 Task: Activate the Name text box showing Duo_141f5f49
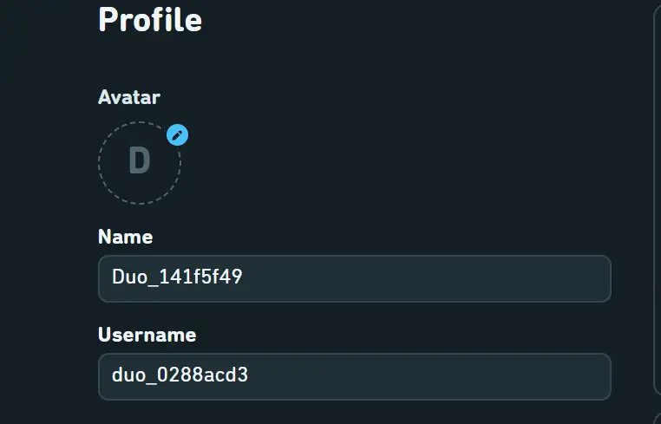tap(355, 278)
